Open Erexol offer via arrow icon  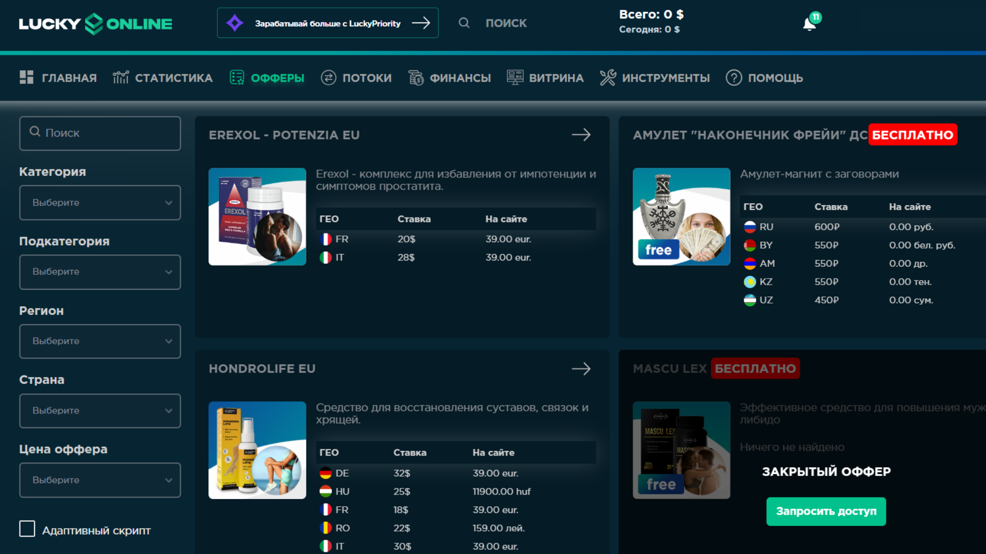point(581,135)
